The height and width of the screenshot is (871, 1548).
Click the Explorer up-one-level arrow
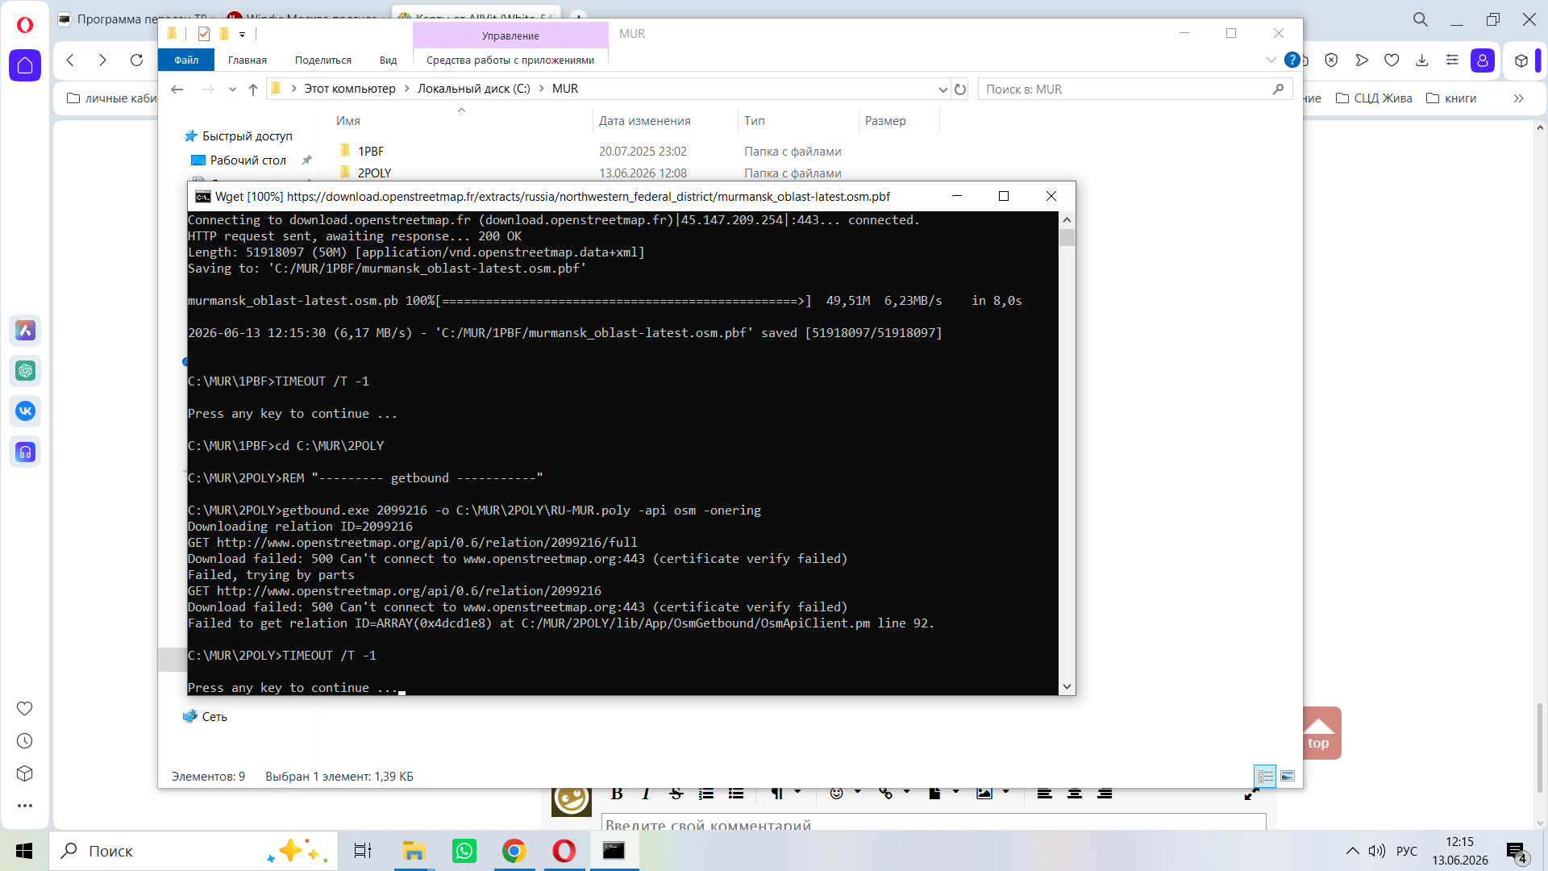point(253,89)
